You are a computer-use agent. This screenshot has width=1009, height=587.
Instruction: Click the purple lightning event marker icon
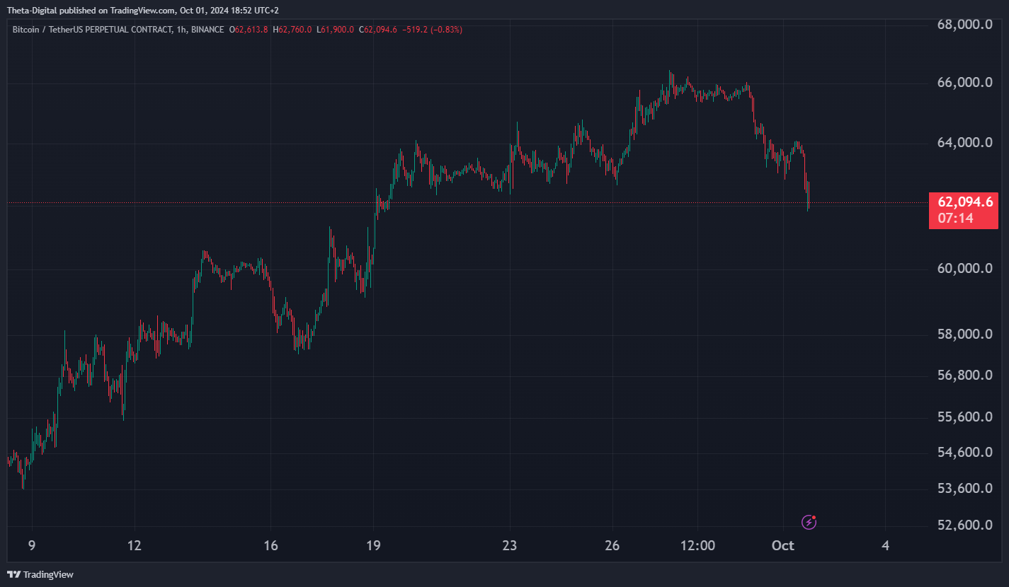point(809,522)
